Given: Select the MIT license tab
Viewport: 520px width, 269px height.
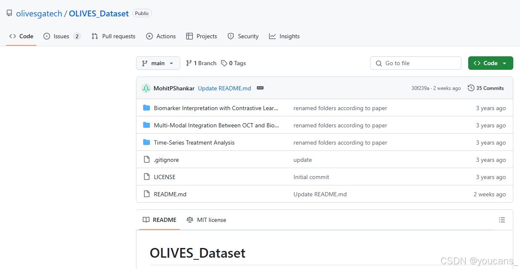Looking at the screenshot, I should tap(206, 220).
